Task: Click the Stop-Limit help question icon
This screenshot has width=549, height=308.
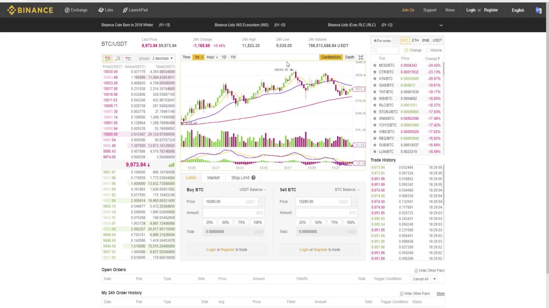Action: [x=253, y=178]
